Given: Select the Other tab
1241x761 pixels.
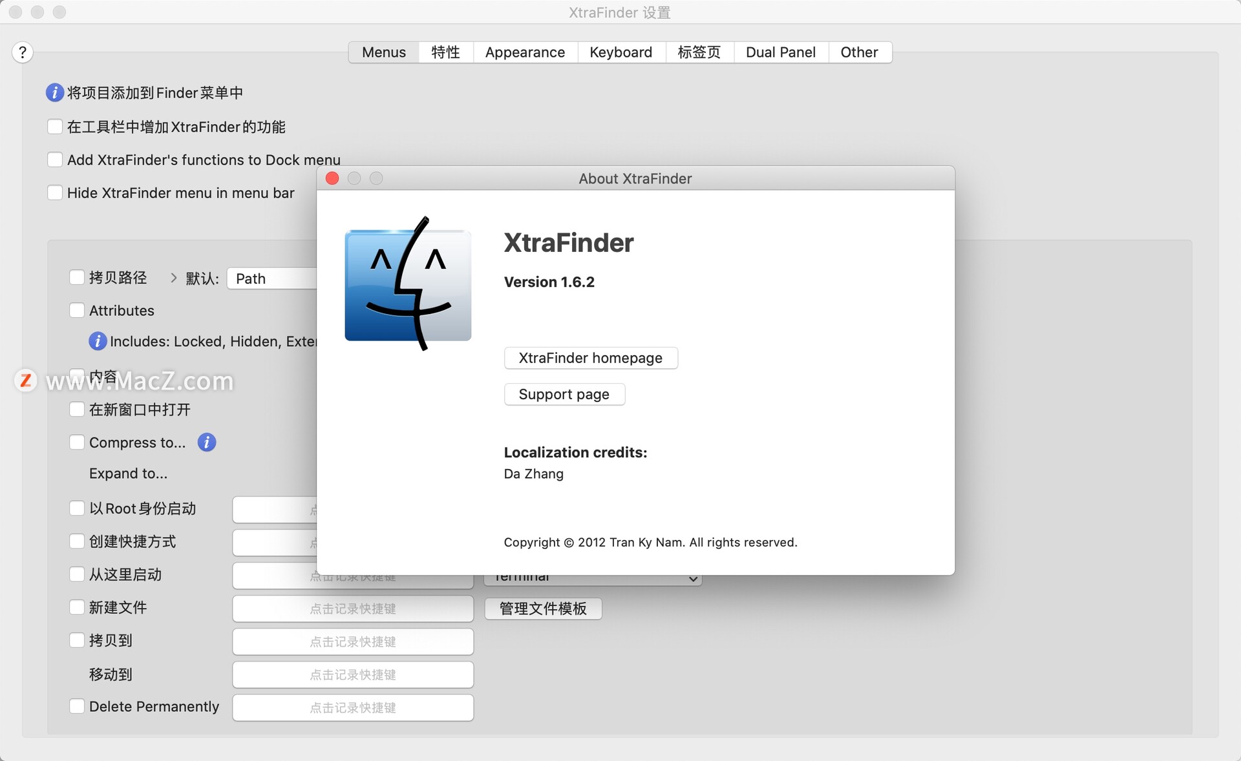Looking at the screenshot, I should [857, 50].
